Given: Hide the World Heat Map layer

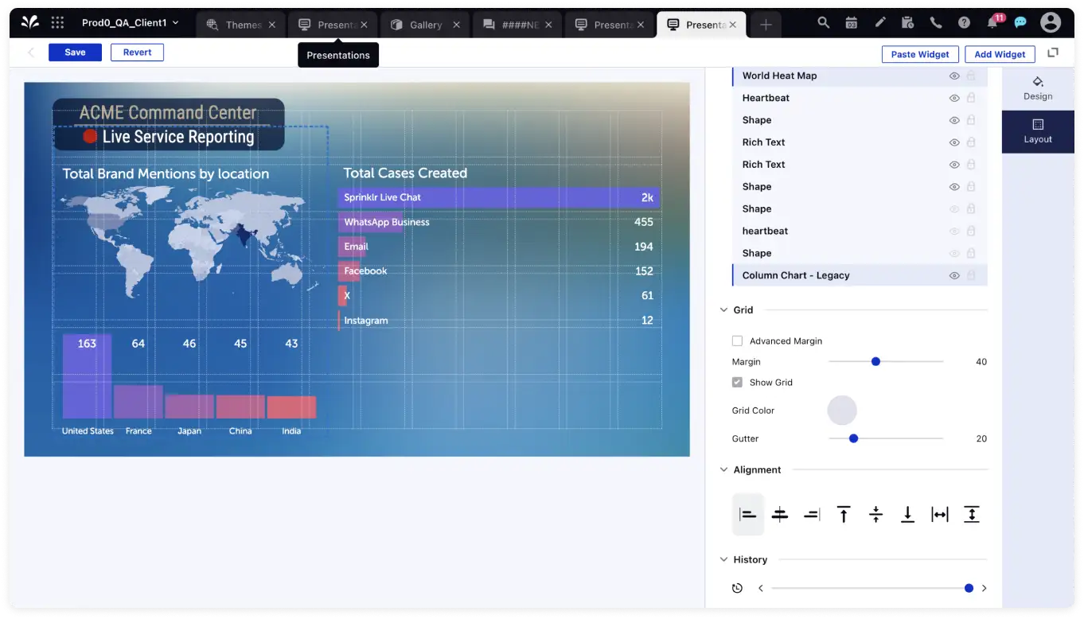Looking at the screenshot, I should (954, 76).
